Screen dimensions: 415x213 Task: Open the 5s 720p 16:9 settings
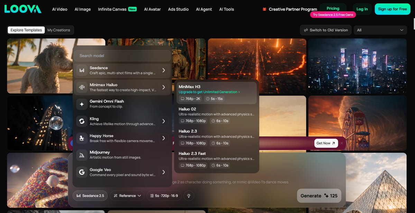(x=164, y=196)
